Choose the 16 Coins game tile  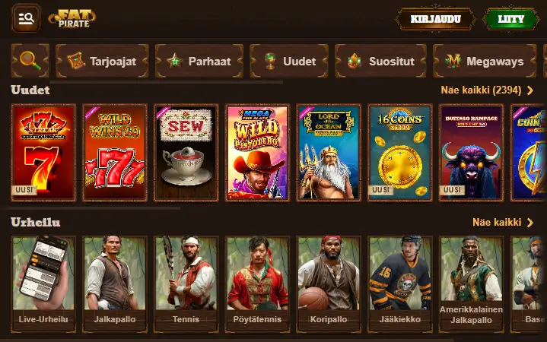(x=400, y=153)
